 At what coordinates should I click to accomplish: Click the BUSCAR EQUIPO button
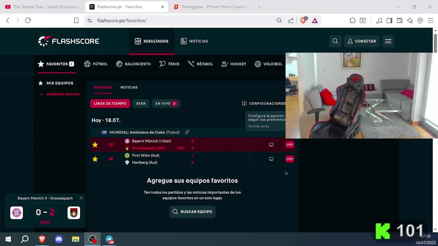(x=192, y=212)
